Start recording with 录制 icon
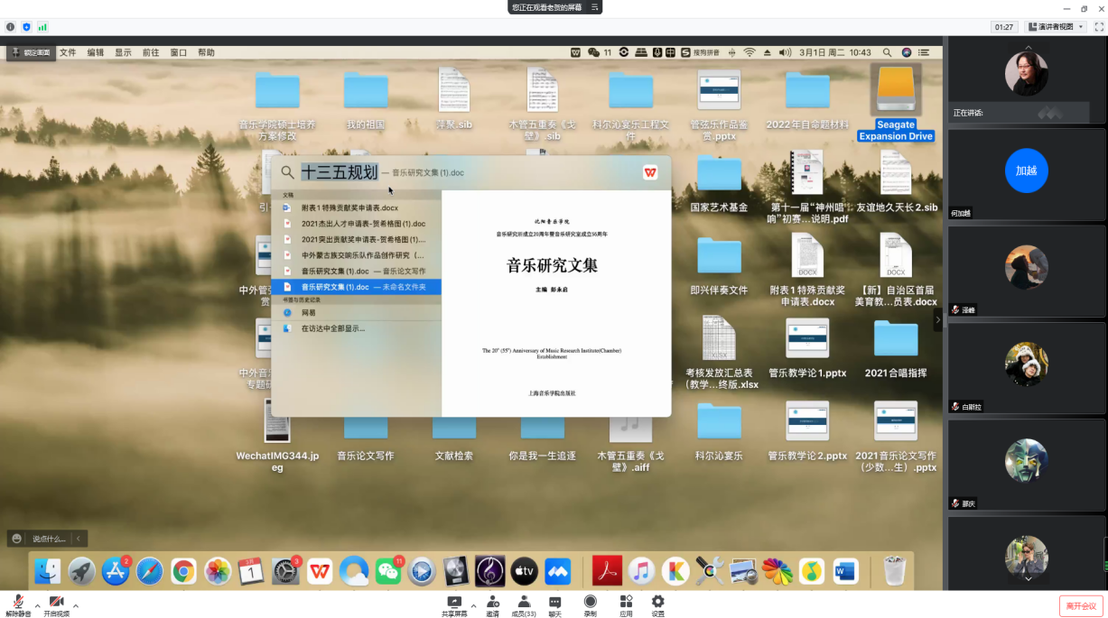Screen dimensions: 1108x618 pyautogui.click(x=590, y=603)
